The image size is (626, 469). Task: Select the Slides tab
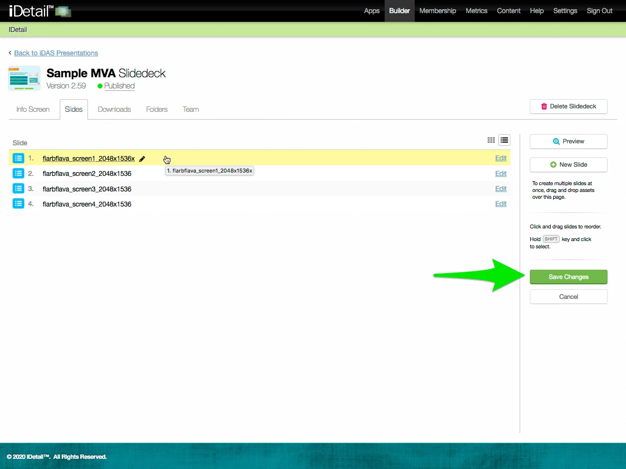click(x=74, y=109)
